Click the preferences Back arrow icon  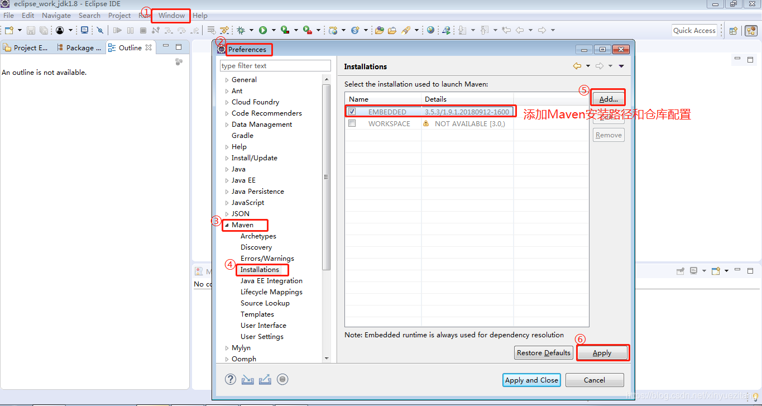coord(577,66)
